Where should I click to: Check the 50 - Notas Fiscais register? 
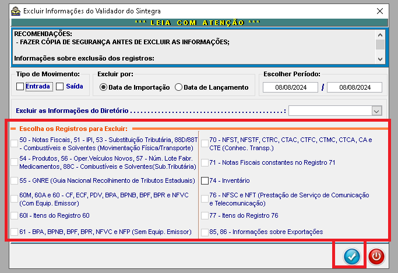[x=14, y=143]
